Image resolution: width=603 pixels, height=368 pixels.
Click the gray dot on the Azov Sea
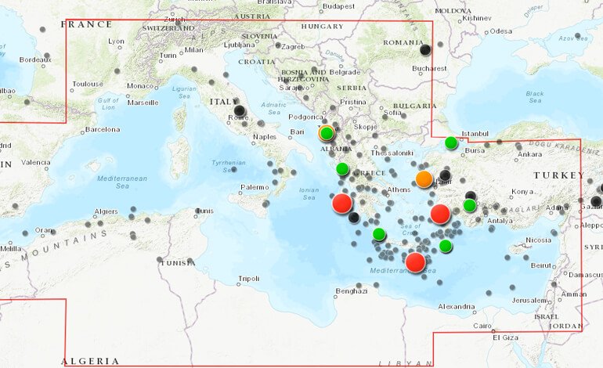[x=577, y=36]
